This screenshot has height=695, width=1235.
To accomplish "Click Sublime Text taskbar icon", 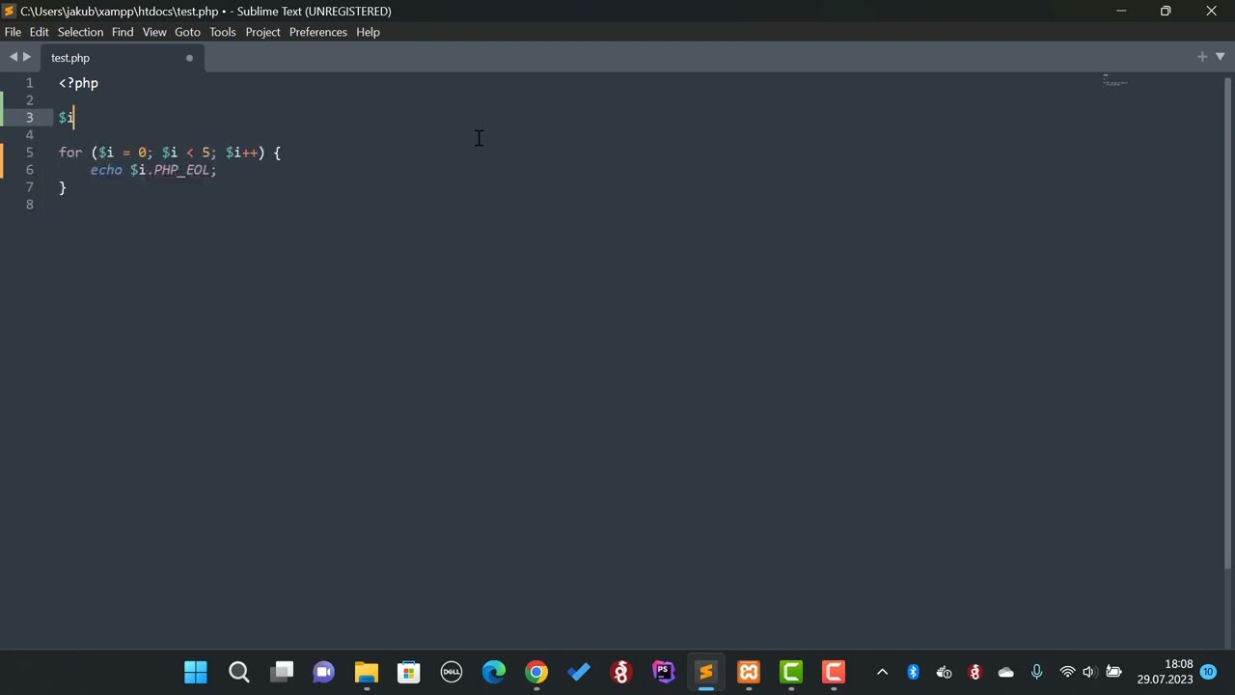I will [706, 672].
